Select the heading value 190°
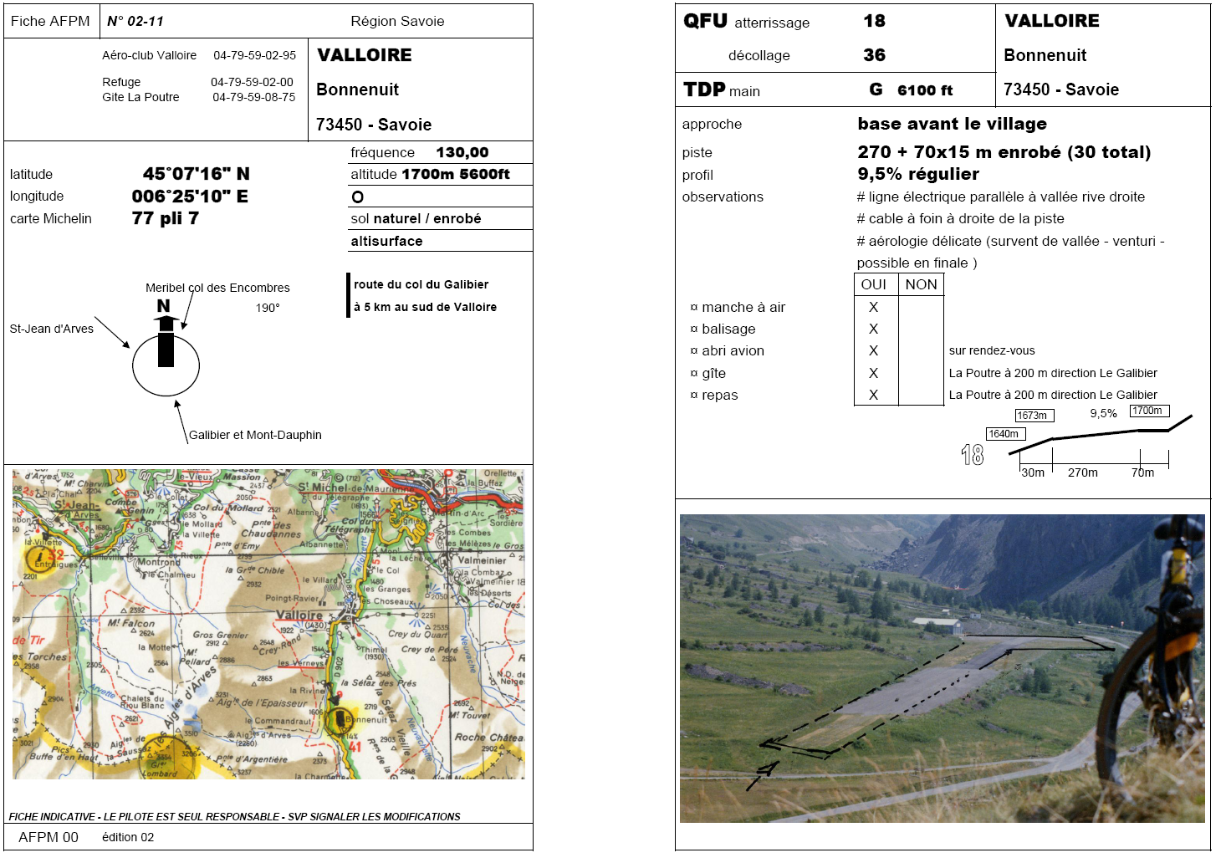Viewport: 1226px width, 863px height. tap(268, 308)
